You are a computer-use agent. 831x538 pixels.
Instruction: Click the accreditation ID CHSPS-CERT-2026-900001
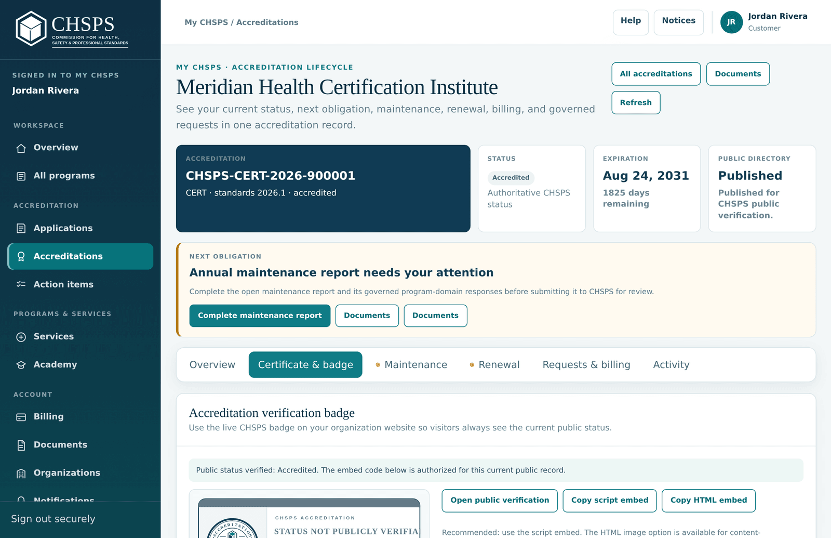click(271, 176)
